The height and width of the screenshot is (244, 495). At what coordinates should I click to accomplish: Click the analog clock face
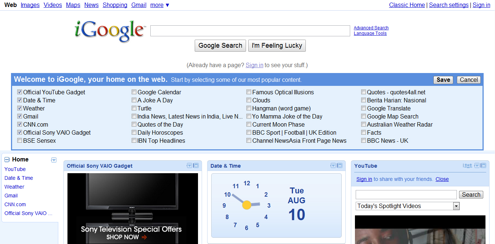pos(246,205)
